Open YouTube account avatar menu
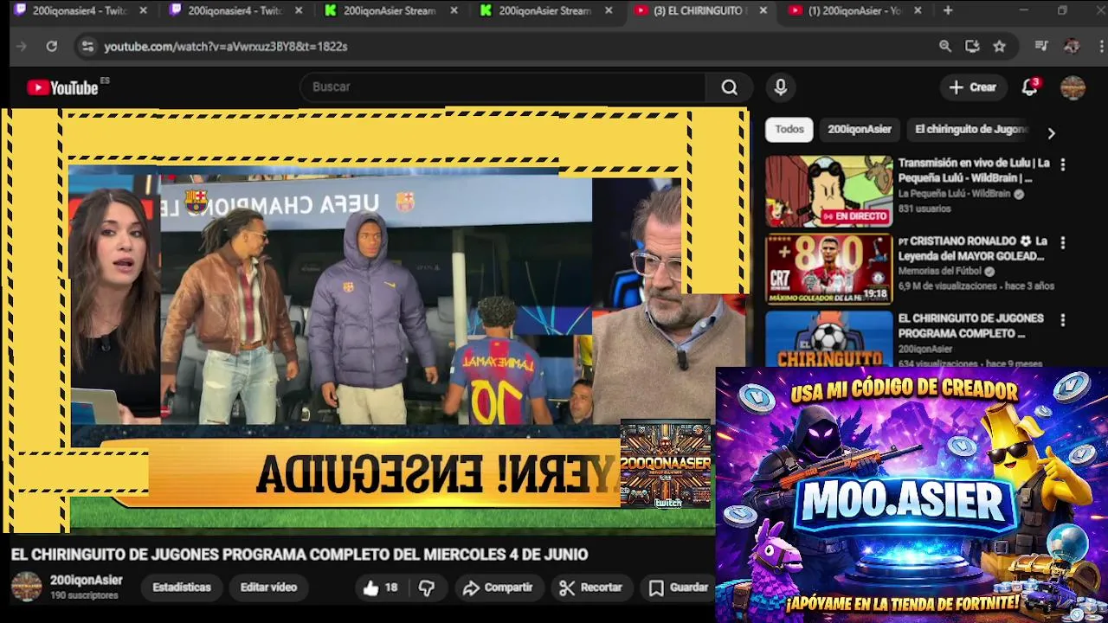 (x=1073, y=87)
